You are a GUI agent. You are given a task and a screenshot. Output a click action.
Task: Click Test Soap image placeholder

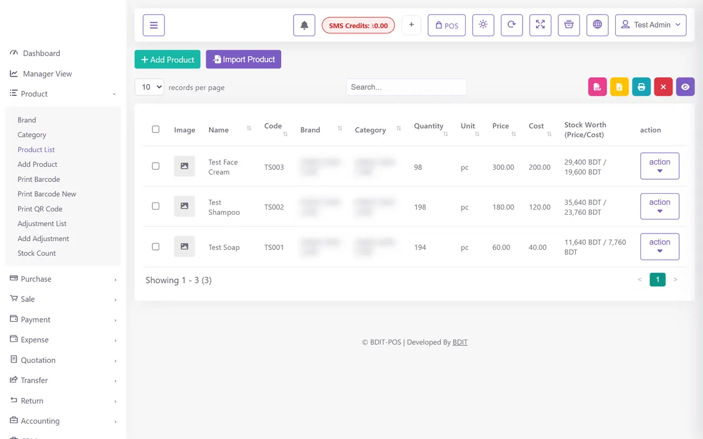(x=185, y=246)
